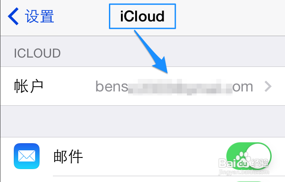Viewport: 285px width, 182px height.
Task: Open the 帐户 account row label
Action: [x=29, y=86]
